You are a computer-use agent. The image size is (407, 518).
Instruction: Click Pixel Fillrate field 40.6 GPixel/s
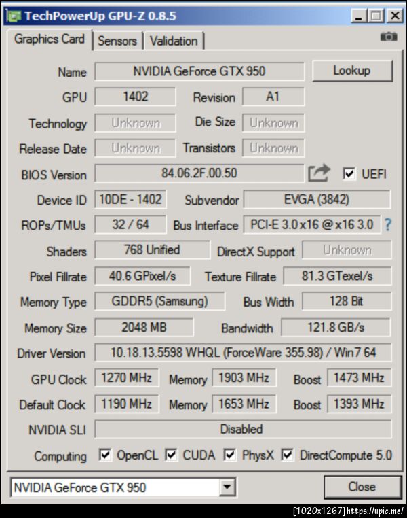click(142, 276)
